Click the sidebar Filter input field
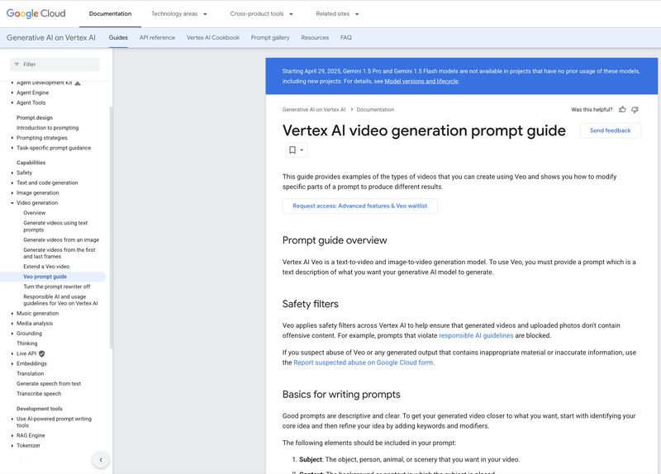This screenshot has height=474, width=661. pyautogui.click(x=55, y=64)
